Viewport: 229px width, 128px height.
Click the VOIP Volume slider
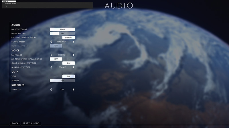click(62, 80)
